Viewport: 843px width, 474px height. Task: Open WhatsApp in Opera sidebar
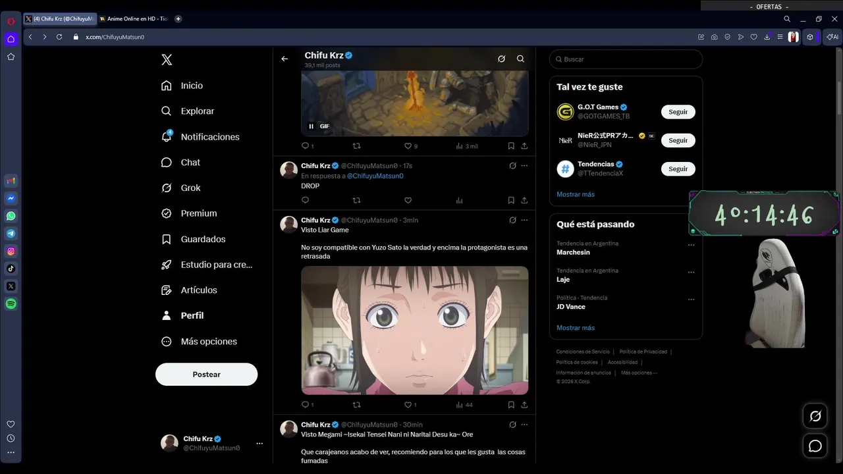(11, 216)
